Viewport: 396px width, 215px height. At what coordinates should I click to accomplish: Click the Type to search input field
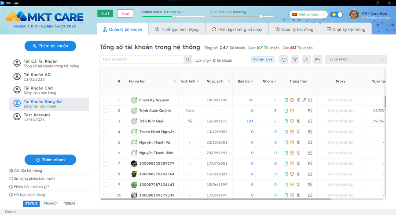coord(142,59)
